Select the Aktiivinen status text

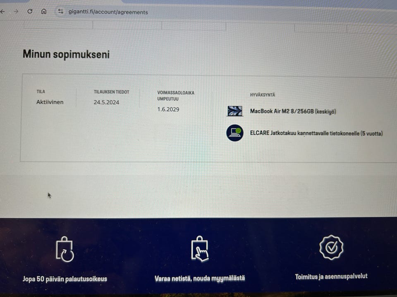pos(50,102)
